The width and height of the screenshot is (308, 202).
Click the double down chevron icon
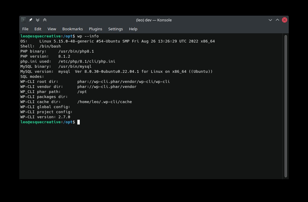[38, 20]
